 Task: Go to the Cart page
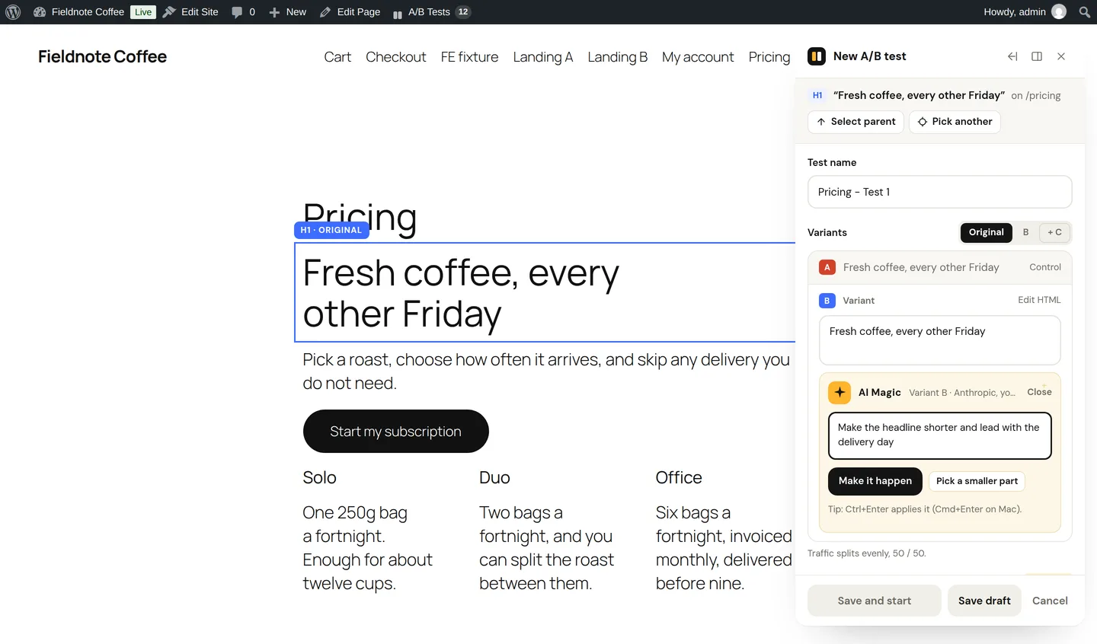[337, 57]
